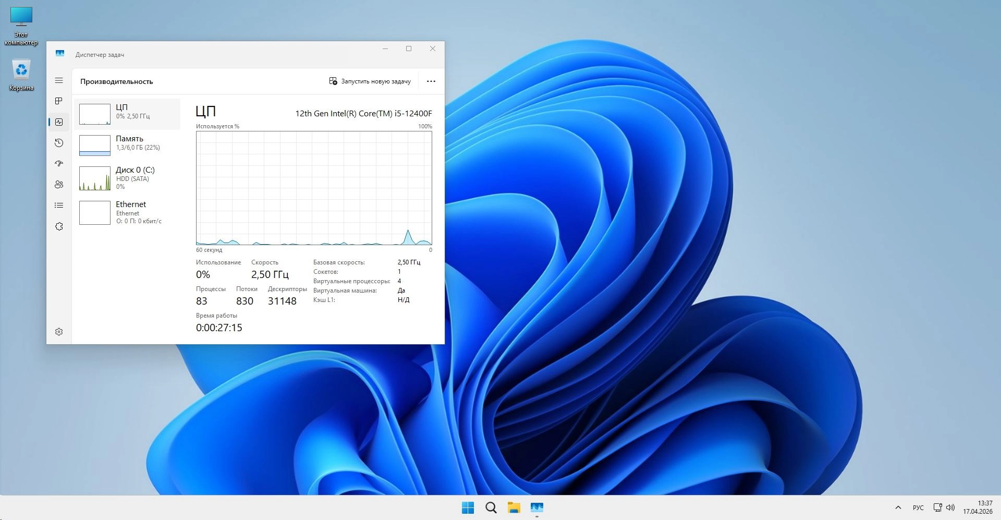1001x520 pixels.
Task: Click the 'HDD (SATA)' disk type text
Action: (x=132, y=179)
